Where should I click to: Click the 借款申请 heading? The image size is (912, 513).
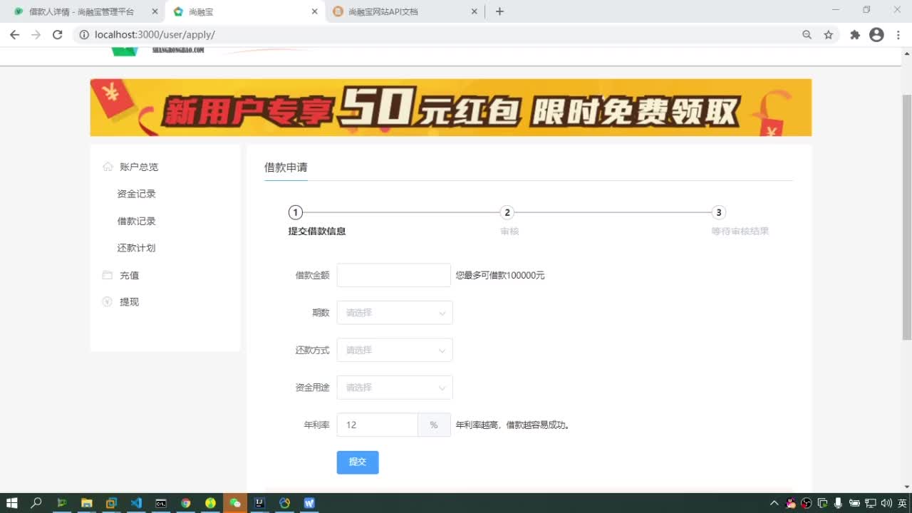pos(286,167)
